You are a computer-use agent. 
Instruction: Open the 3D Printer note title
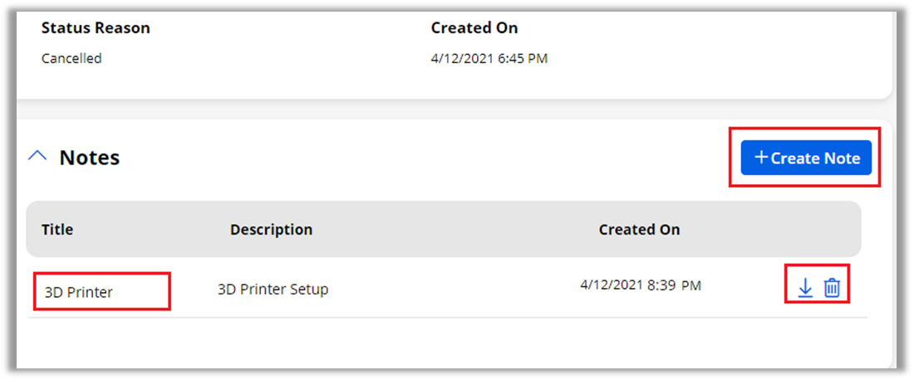pos(78,292)
